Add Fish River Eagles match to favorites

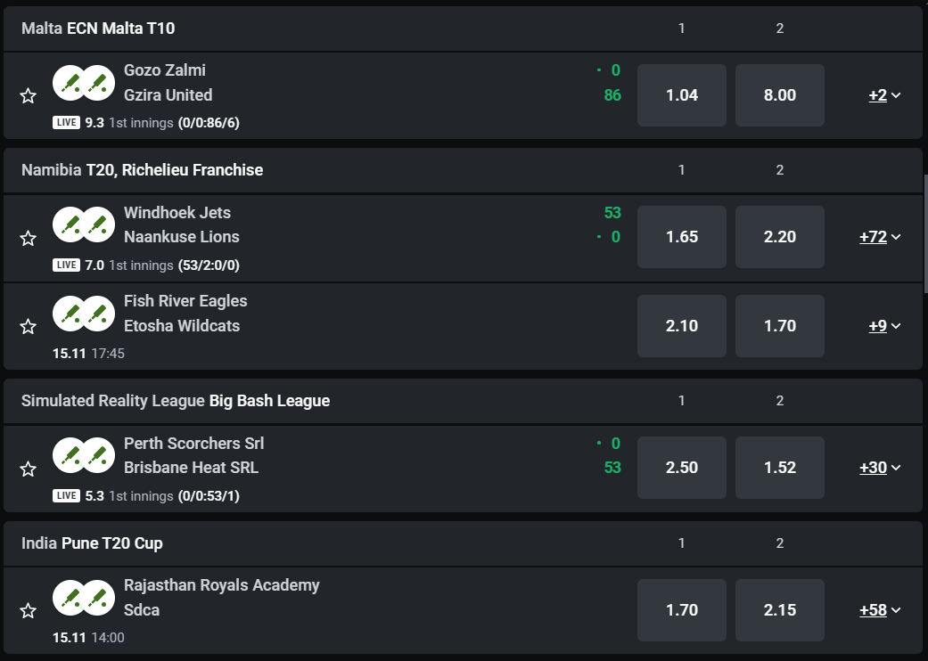[29, 326]
